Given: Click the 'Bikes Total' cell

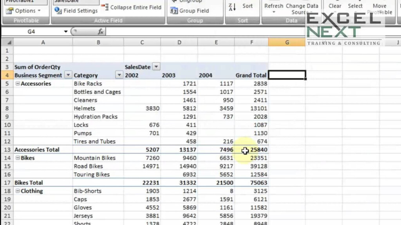Looking at the screenshot, I should click(x=43, y=183).
